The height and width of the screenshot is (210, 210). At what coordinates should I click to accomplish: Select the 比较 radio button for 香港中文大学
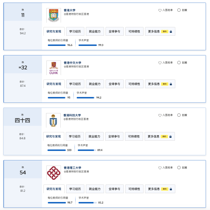tap(179, 63)
